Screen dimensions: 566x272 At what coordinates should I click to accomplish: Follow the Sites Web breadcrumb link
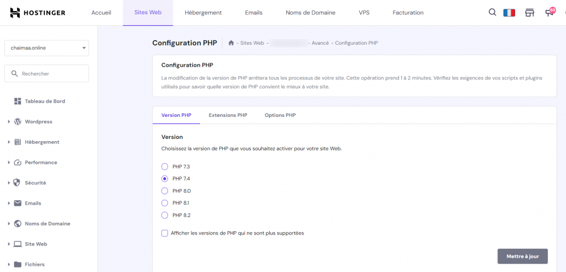click(252, 43)
